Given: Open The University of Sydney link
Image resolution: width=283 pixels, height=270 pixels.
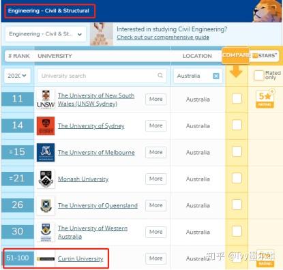Looking at the screenshot, I should pyautogui.click(x=91, y=126).
